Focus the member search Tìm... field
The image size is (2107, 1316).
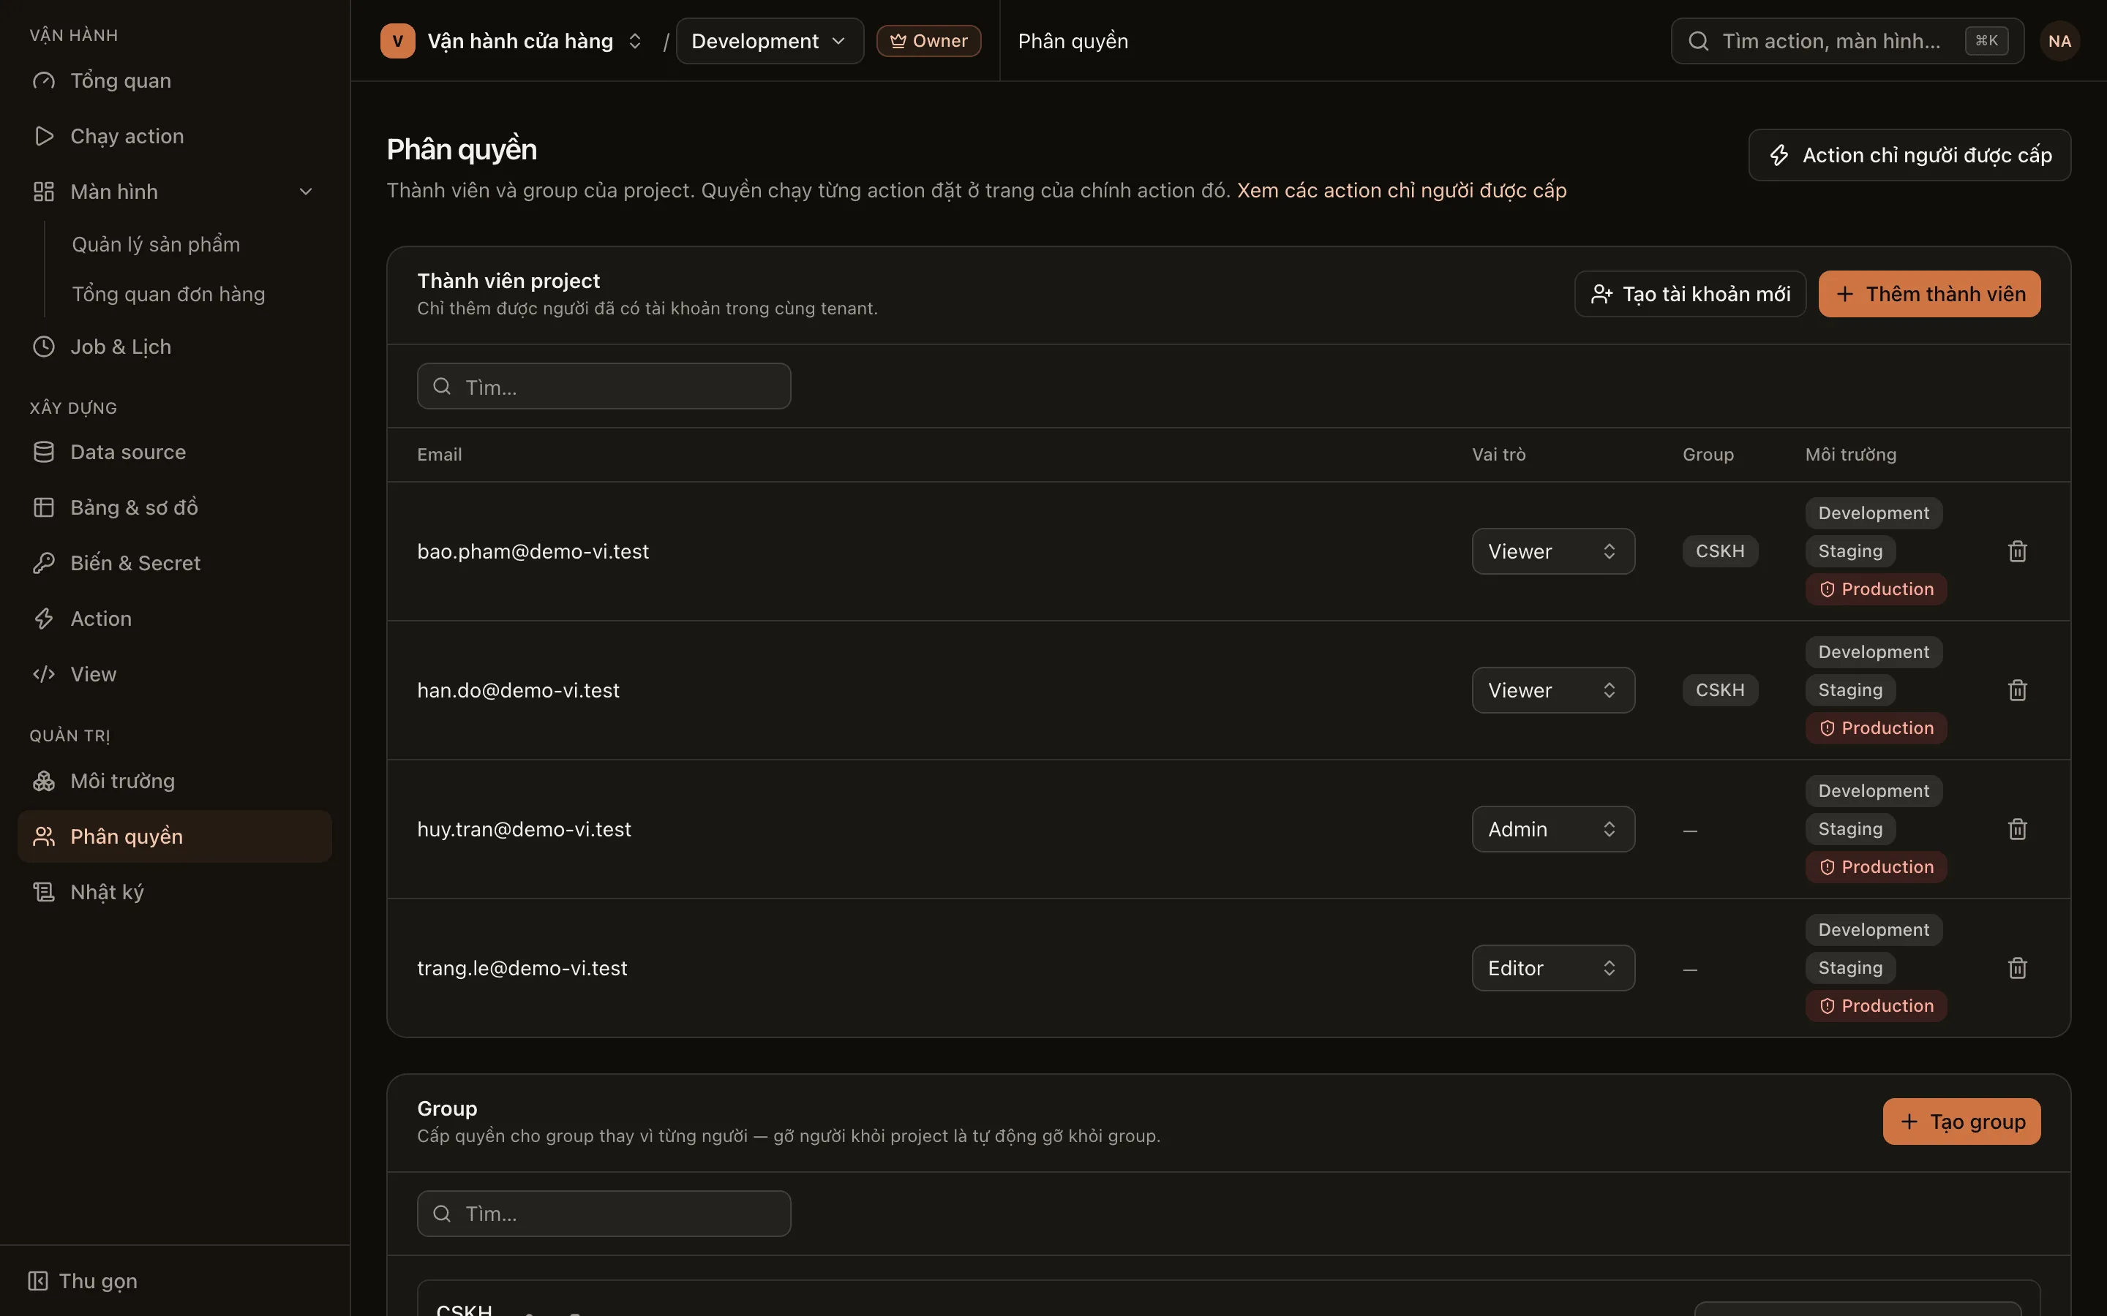(604, 387)
